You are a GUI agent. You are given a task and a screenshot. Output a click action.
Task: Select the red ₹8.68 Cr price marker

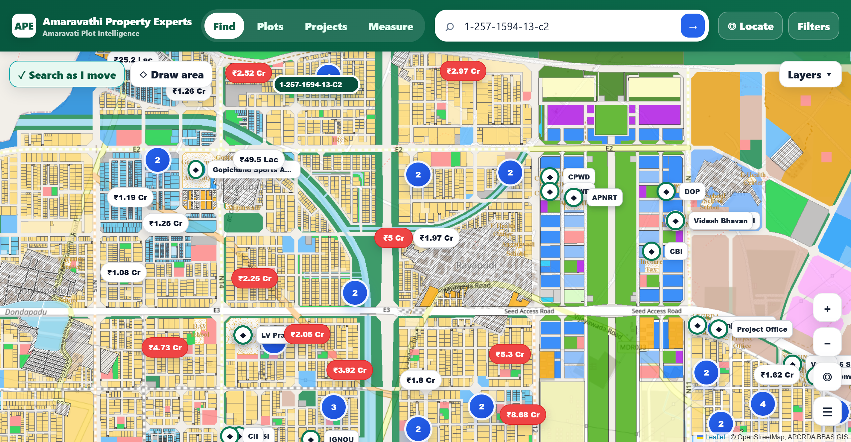click(x=523, y=415)
